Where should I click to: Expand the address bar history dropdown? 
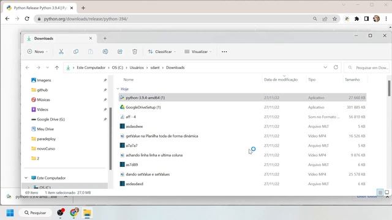[325, 67]
